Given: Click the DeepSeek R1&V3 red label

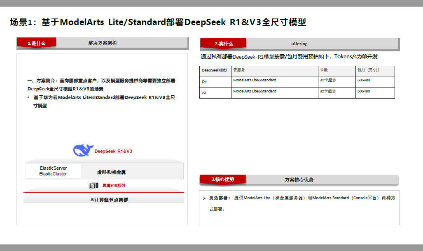Looking at the screenshot, I should pos(113,151).
